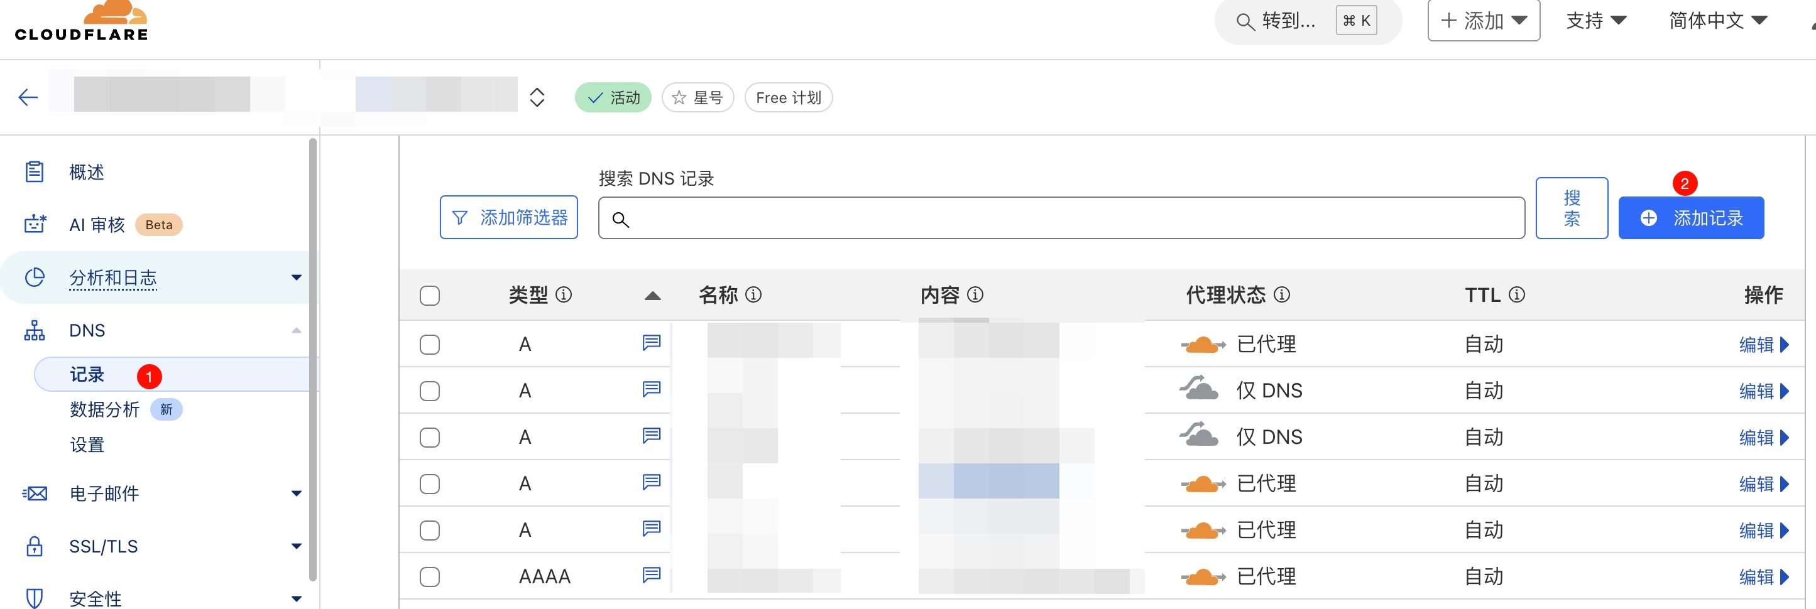Open the comment icon on the AAAA record

pyautogui.click(x=652, y=575)
